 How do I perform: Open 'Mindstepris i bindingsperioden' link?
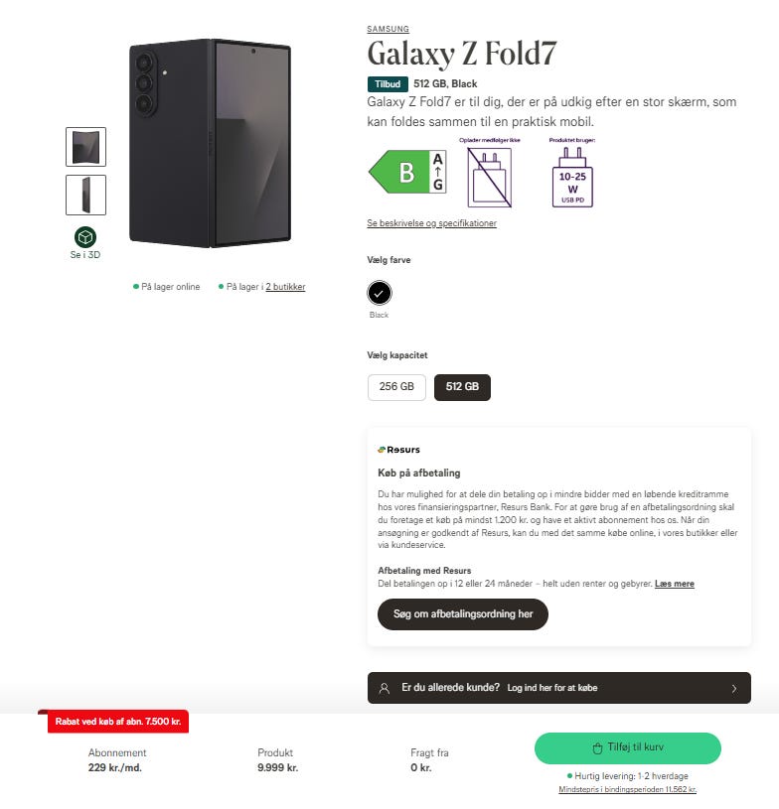(627, 790)
